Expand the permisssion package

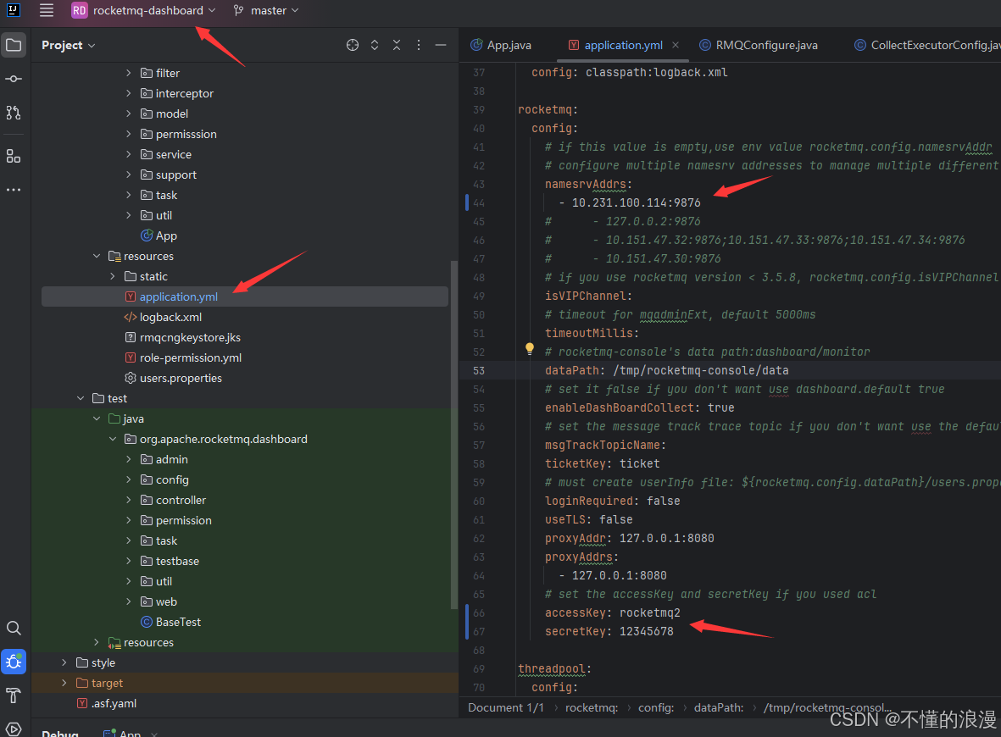[128, 135]
